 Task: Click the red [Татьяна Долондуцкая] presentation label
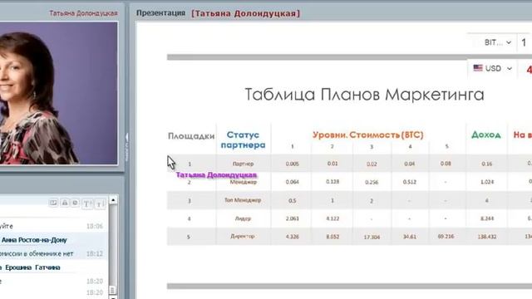pos(246,13)
